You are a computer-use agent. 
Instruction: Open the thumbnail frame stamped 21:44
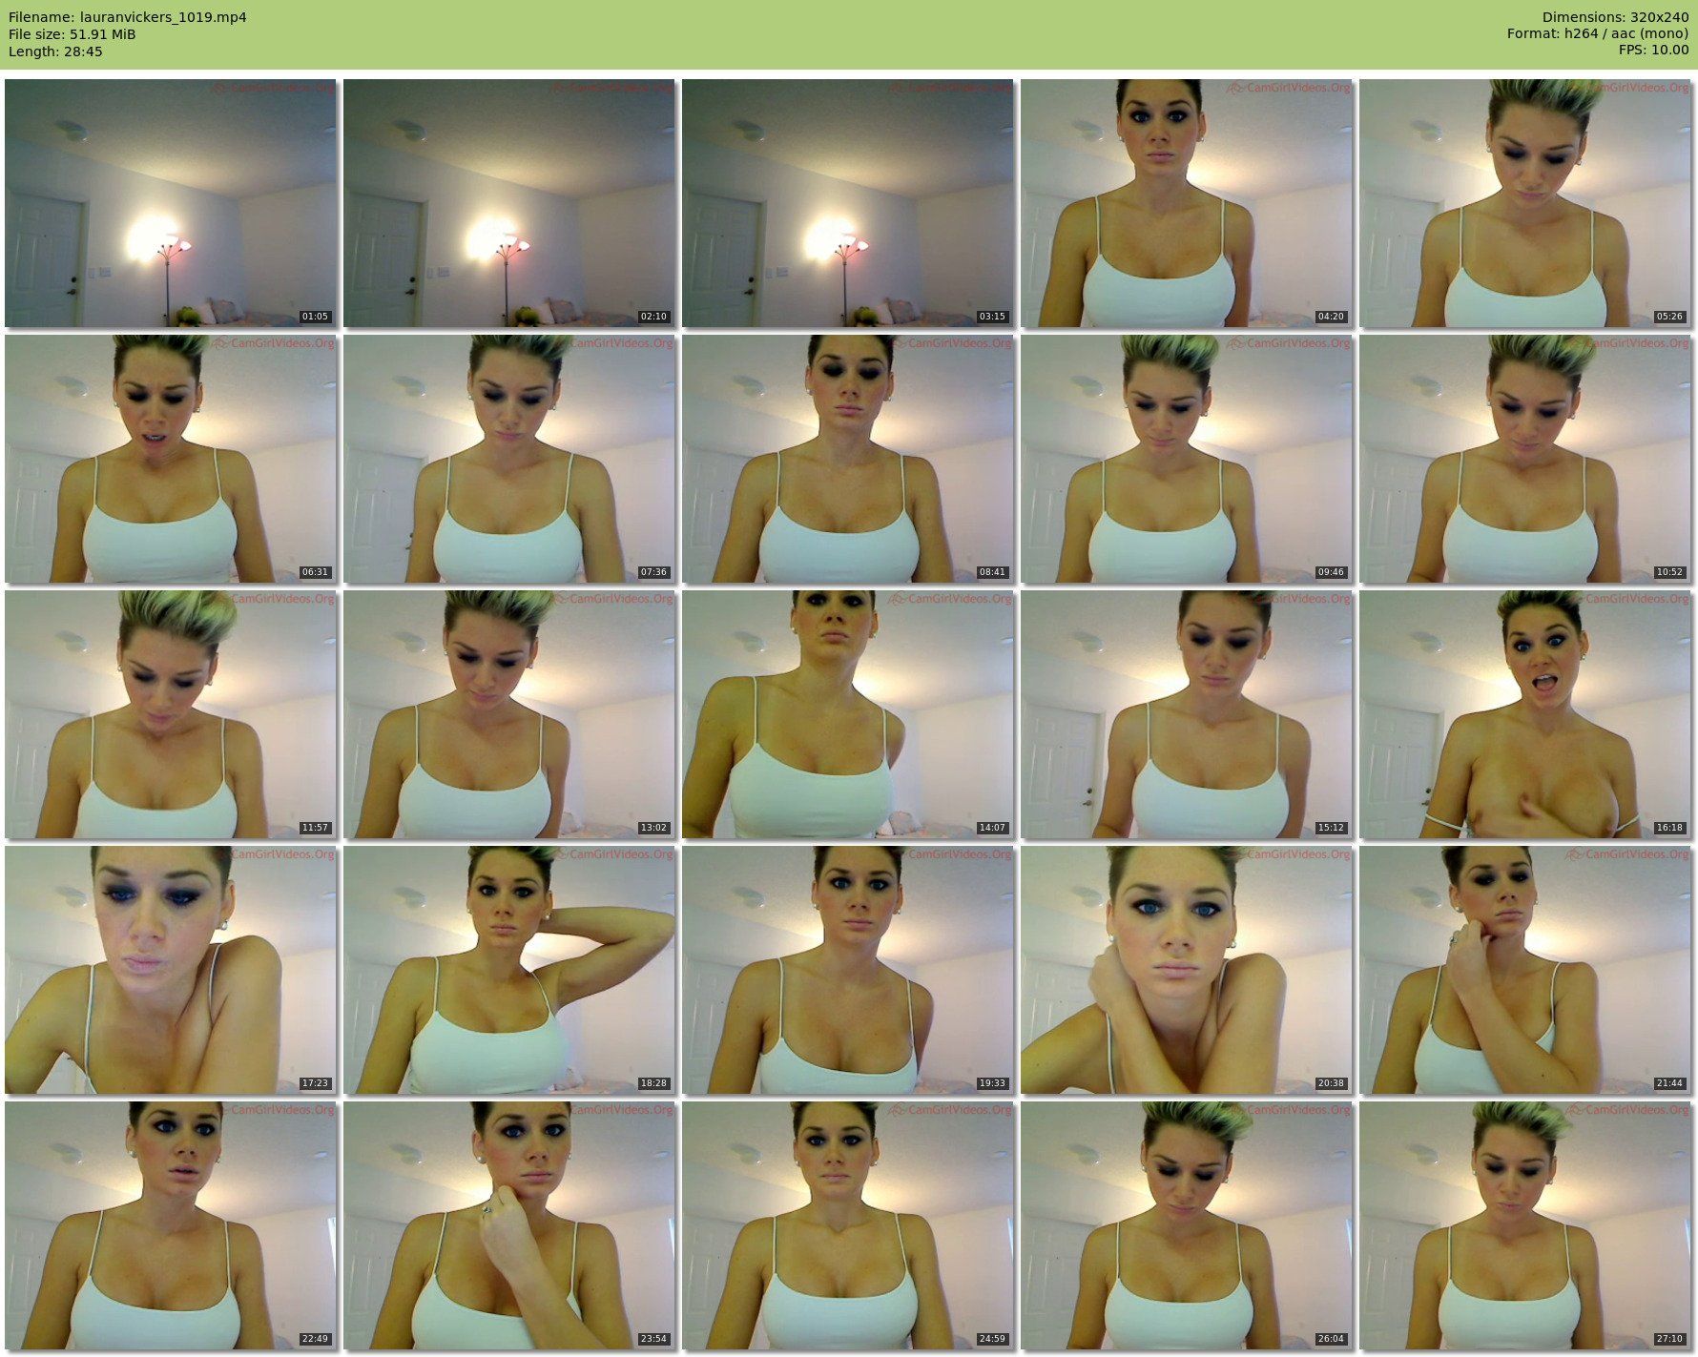point(1525,970)
